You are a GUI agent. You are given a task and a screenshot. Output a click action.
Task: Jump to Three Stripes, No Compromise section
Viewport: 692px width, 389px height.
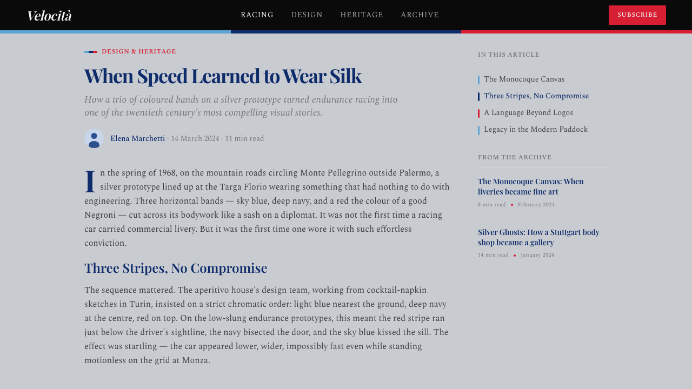click(x=536, y=96)
